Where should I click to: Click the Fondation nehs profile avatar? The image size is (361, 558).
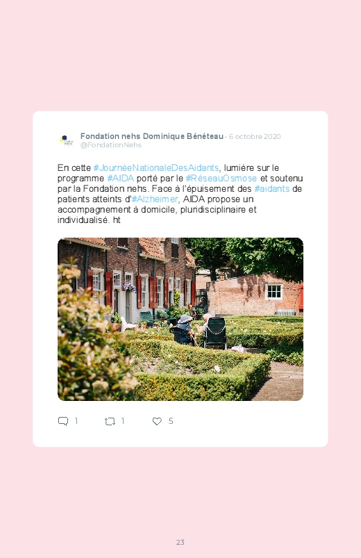click(66, 140)
